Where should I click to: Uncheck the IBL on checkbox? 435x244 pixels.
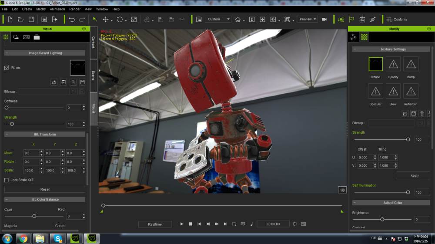tap(7, 68)
